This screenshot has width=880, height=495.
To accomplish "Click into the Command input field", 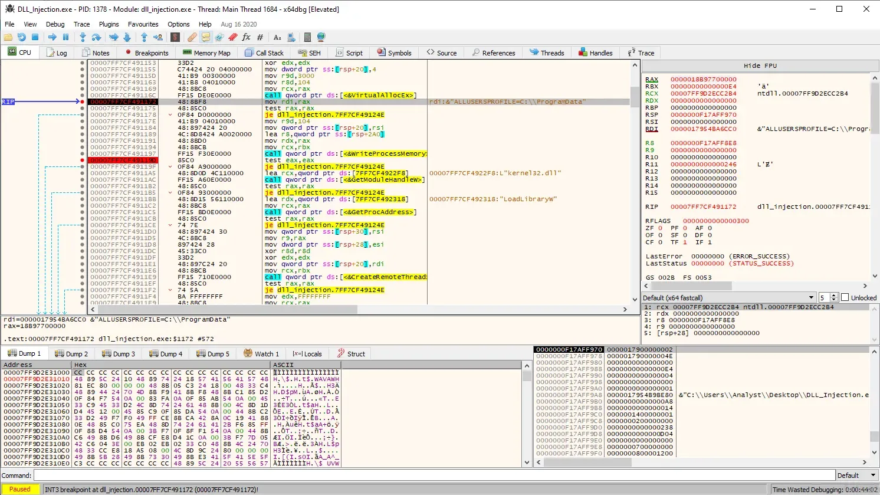I will [434, 476].
